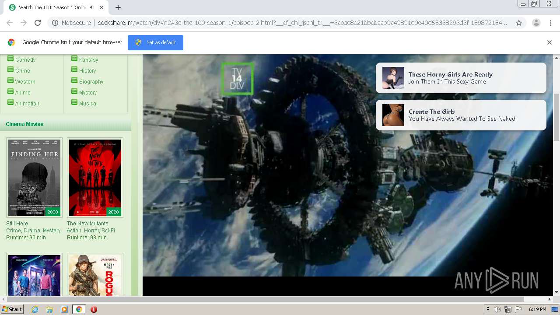Open the network tray icon
Image resolution: width=560 pixels, height=315 pixels.
point(508,309)
